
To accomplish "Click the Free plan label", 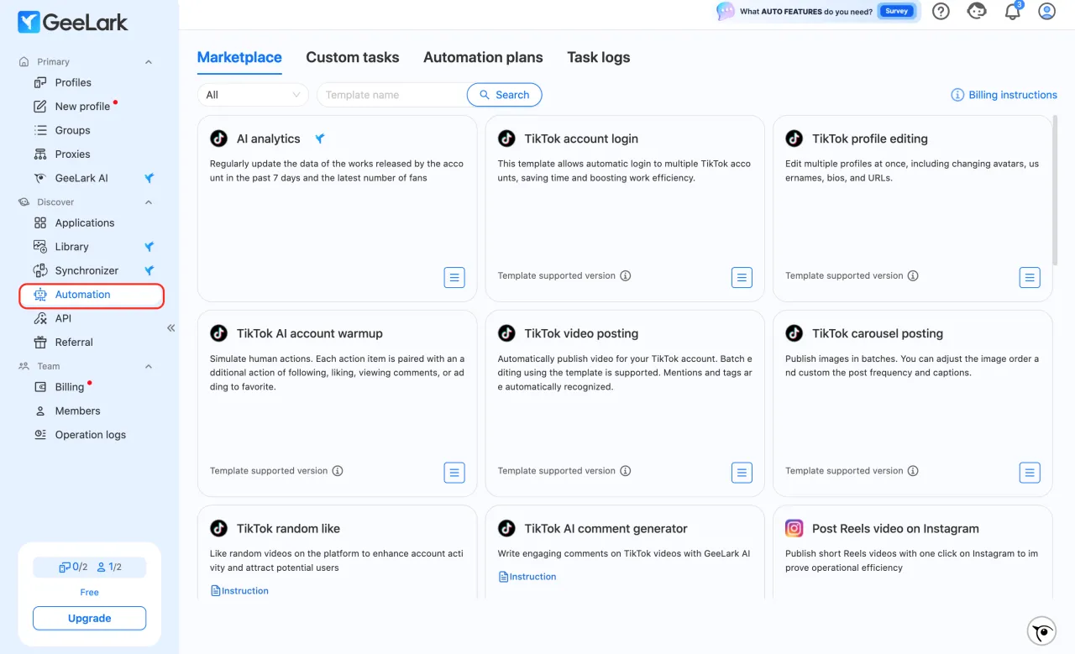I will (89, 592).
